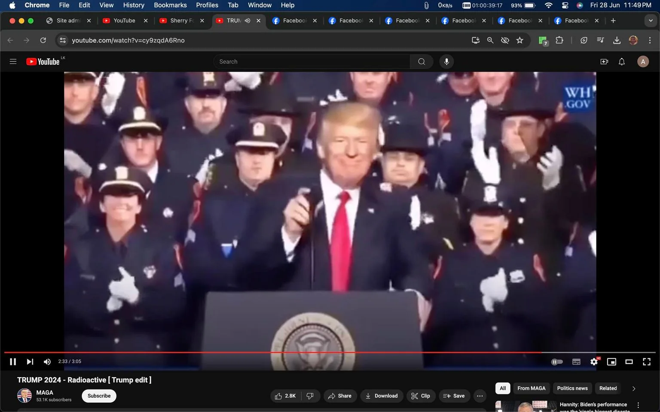This screenshot has width=660, height=412.
Task: Close the YouTube tab
Action: (146, 21)
